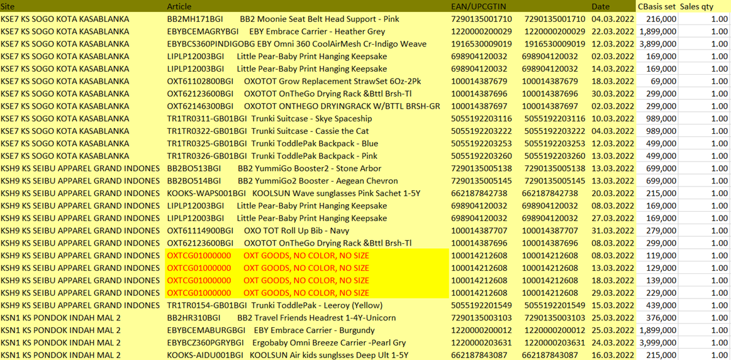Click the EBY Embrace Carrier - Burgundy article
Viewport: 731px width, 360px height.
271,330
